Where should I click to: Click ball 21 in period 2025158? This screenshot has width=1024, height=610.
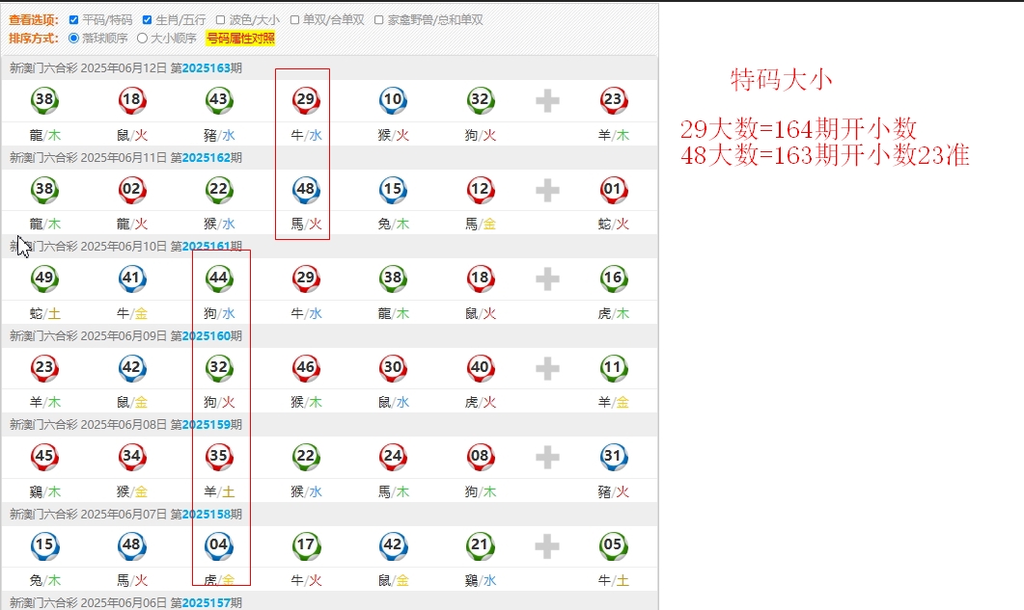(481, 546)
